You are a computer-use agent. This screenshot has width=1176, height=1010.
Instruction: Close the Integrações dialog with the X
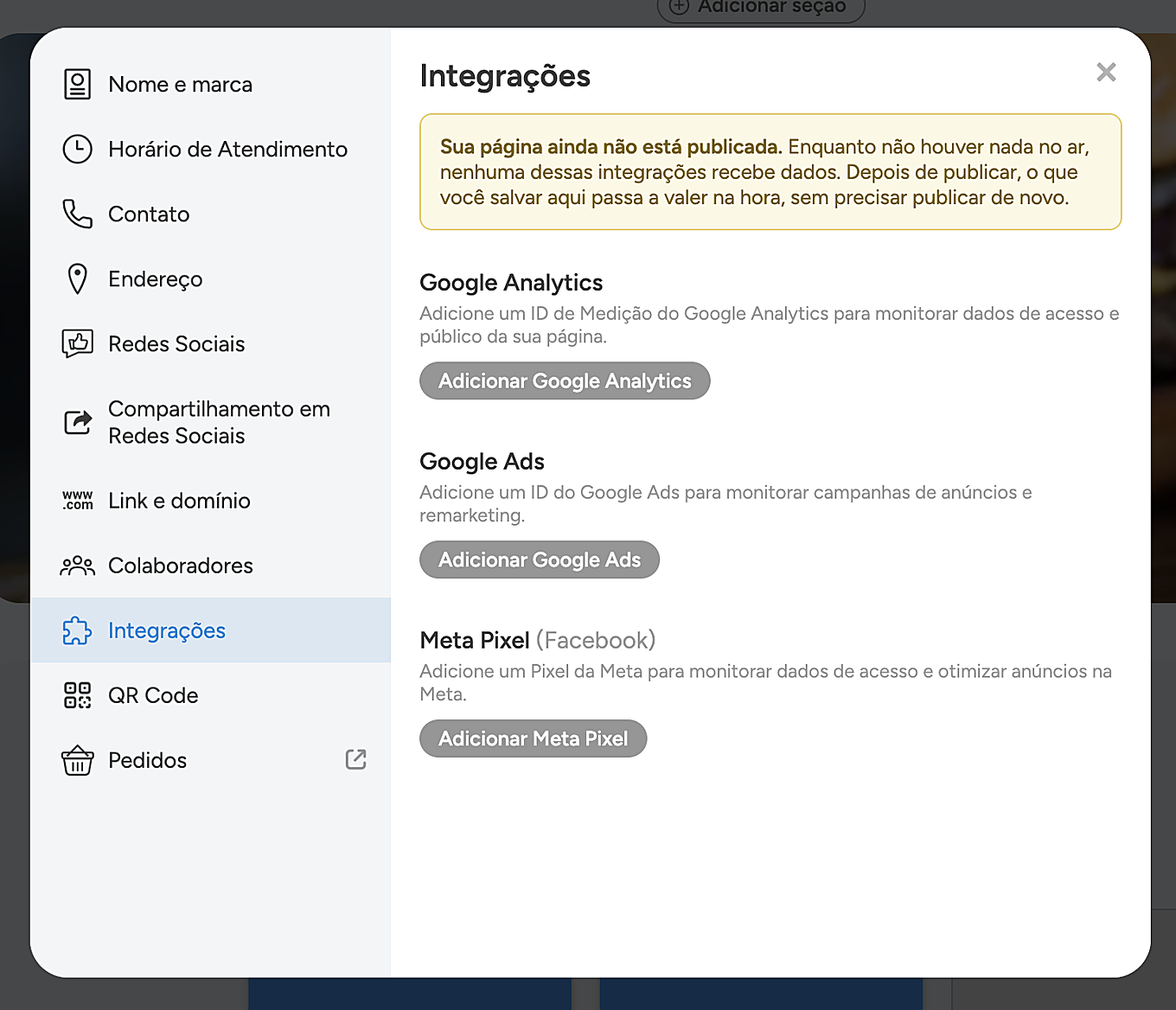point(1106,72)
